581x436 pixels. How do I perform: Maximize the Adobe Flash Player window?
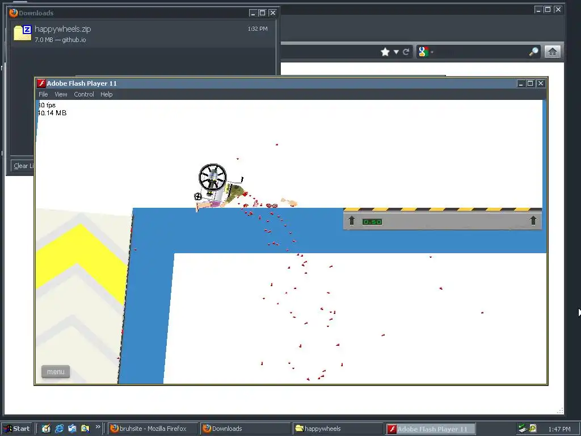coord(531,83)
